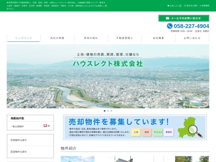Click phone number 058-227-4904
This screenshot has width=216, height=162.
192,26
